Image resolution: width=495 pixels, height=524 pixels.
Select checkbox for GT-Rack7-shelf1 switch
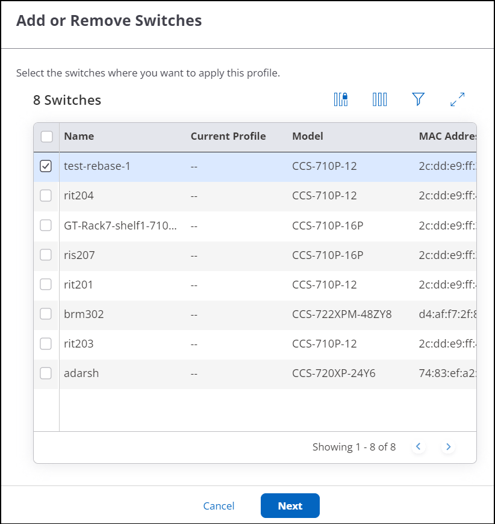[x=46, y=225]
